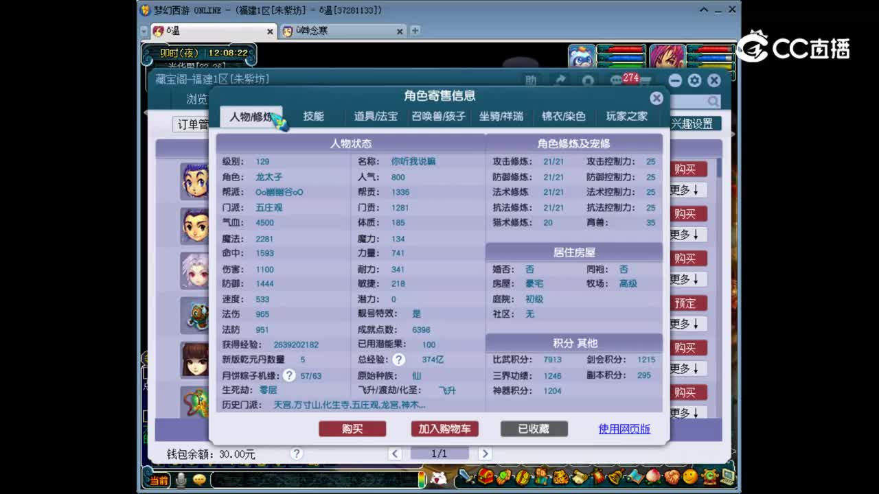879x494 pixels.
Task: Click the share arrow icon in 藏宝阁 header
Action: (560, 80)
